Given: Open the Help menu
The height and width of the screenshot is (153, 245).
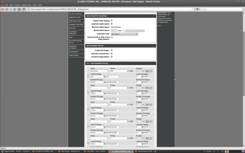Looking at the screenshot, I should [x=40, y=5].
